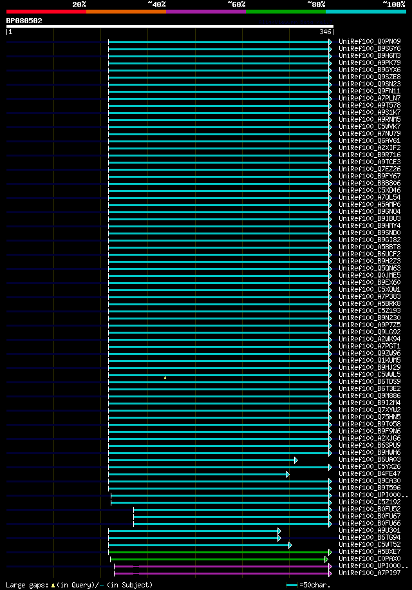This screenshot has height=590, width=412.
Task: Select the UniRef100_A7P383 label
Action: 370,296
